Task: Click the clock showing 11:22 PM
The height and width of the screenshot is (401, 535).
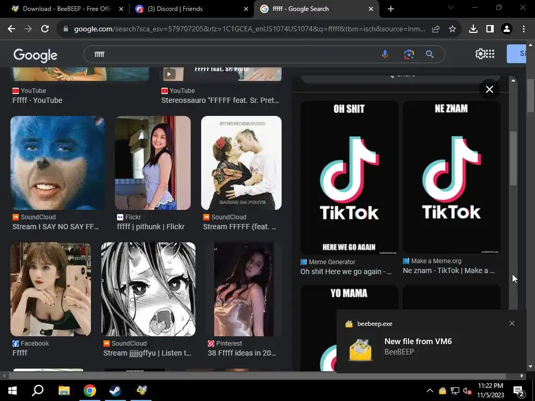Action: coord(490,386)
